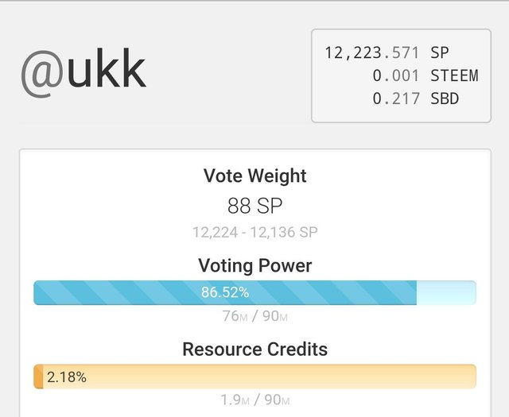Click the 86.52% voting power label
Image resolution: width=509 pixels, height=417 pixels.
[225, 292]
